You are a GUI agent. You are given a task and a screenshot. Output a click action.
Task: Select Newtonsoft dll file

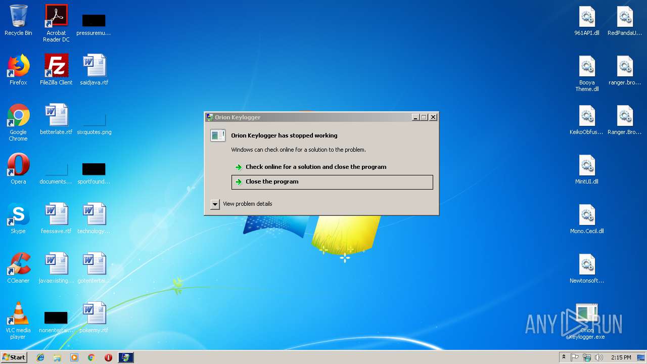click(x=587, y=268)
